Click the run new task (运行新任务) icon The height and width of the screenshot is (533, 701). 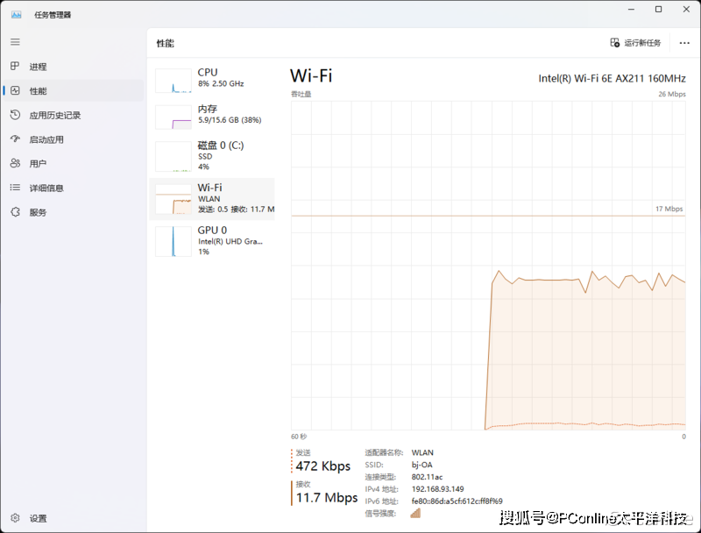(615, 42)
